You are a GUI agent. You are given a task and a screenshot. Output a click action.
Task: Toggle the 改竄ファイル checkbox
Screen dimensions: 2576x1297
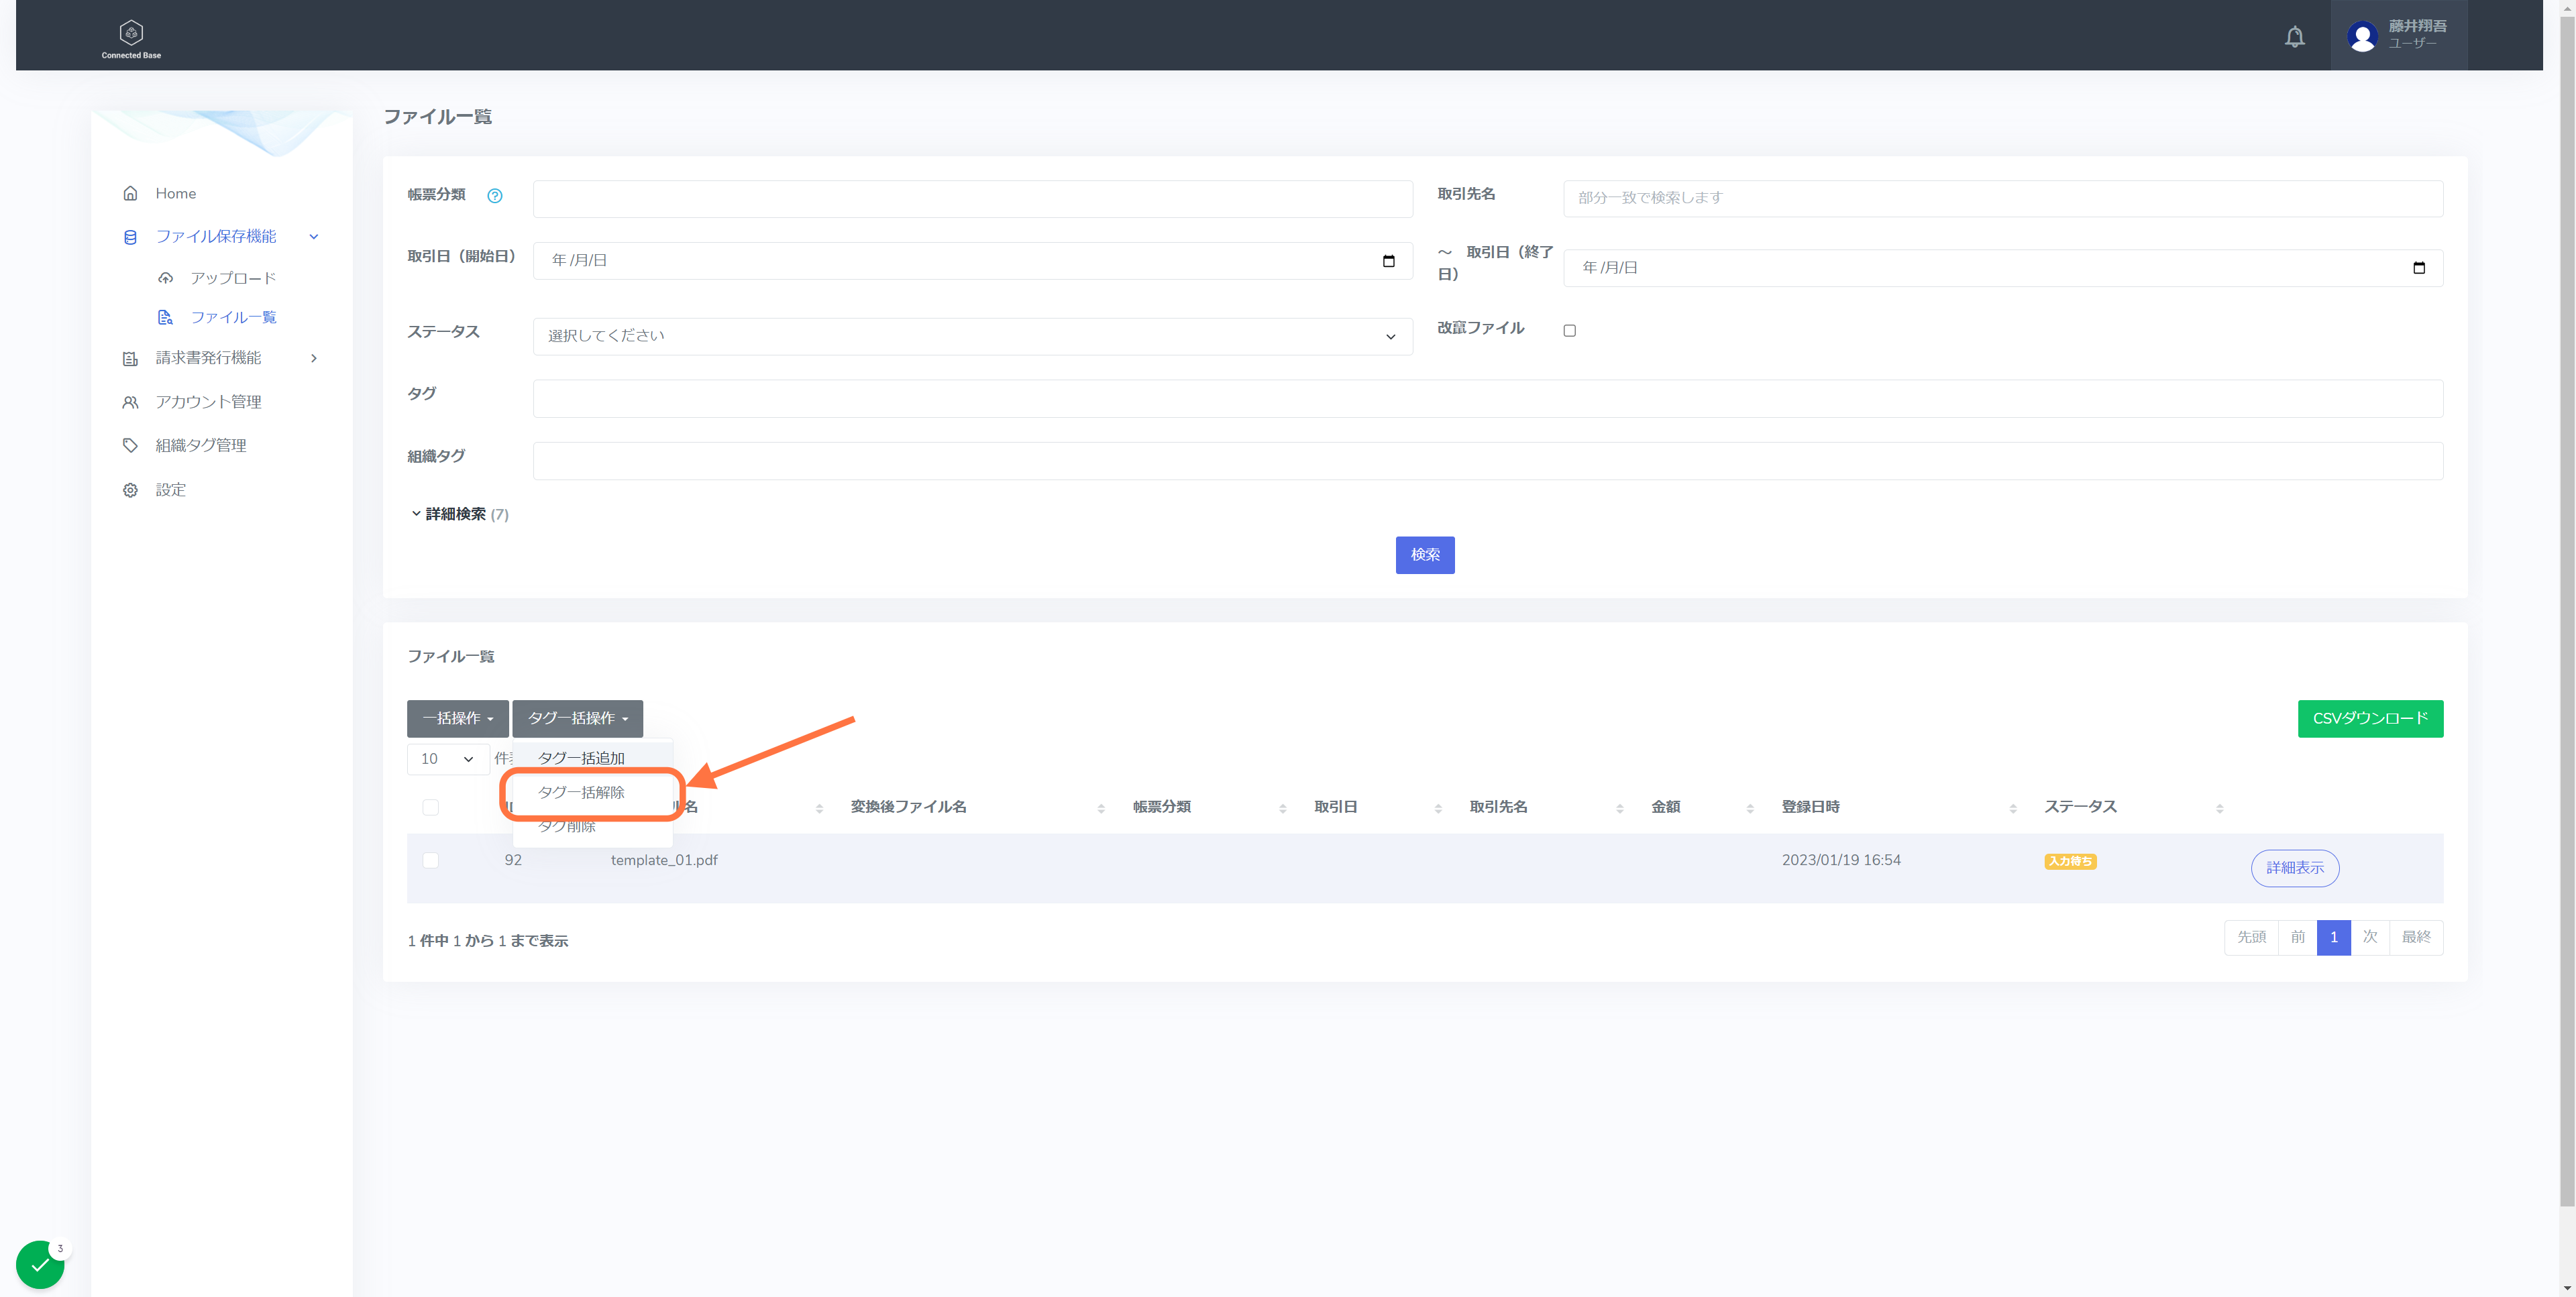click(1569, 330)
